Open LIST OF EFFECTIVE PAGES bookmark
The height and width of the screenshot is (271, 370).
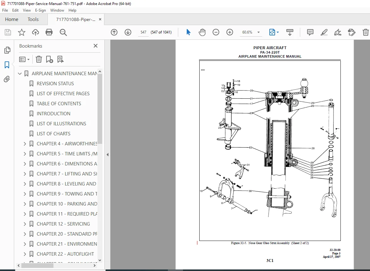(63, 94)
